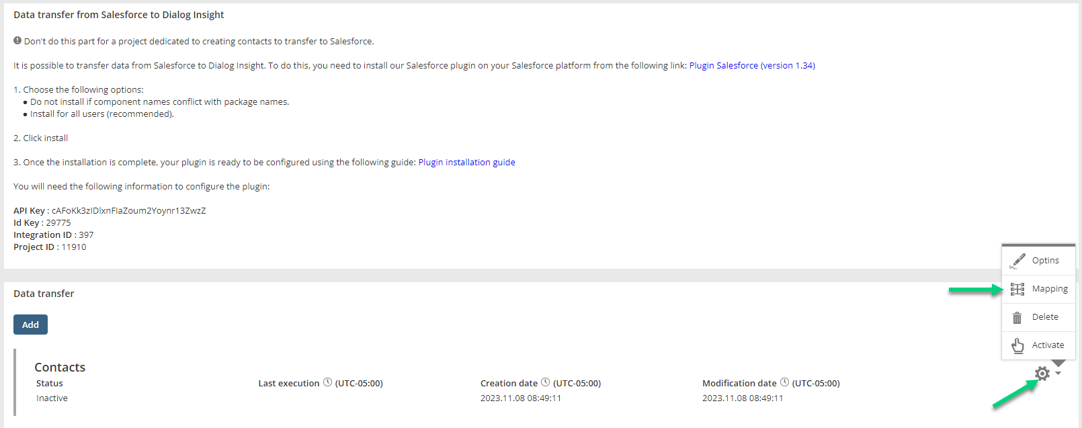1082x428 pixels.
Task: Select Optins from the popup menu
Action: click(x=1039, y=261)
